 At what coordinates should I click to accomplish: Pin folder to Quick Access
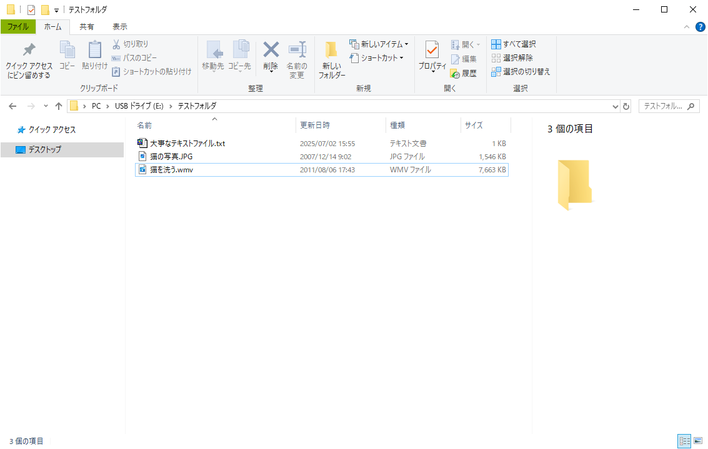click(29, 61)
